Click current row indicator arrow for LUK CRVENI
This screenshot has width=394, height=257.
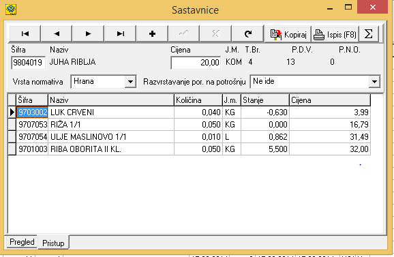(x=12, y=112)
